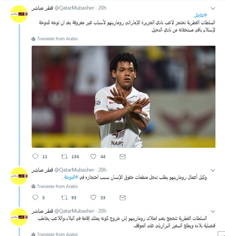This screenshot has height=236, width=225.
Task: Like the first tweet with 44 likes
Action: point(93,156)
